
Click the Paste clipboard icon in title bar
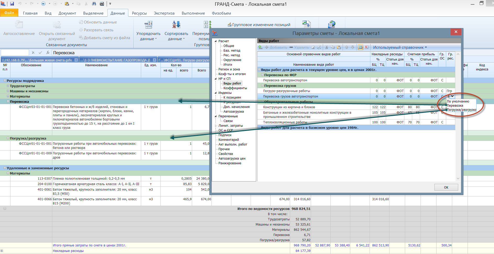click(67, 4)
